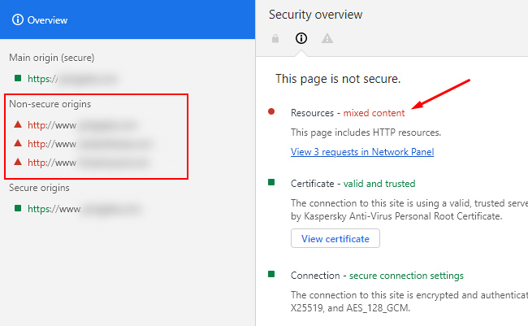Select the third http://www non-secure origin

89,163
